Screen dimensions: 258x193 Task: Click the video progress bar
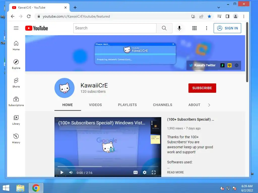(x=108, y=166)
